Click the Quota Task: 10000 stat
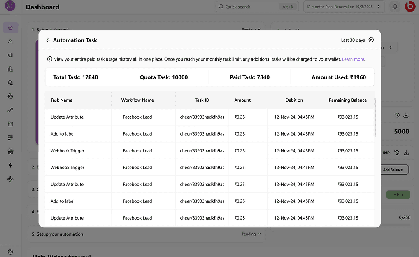Screen dimensions: 419x257 click(164, 77)
